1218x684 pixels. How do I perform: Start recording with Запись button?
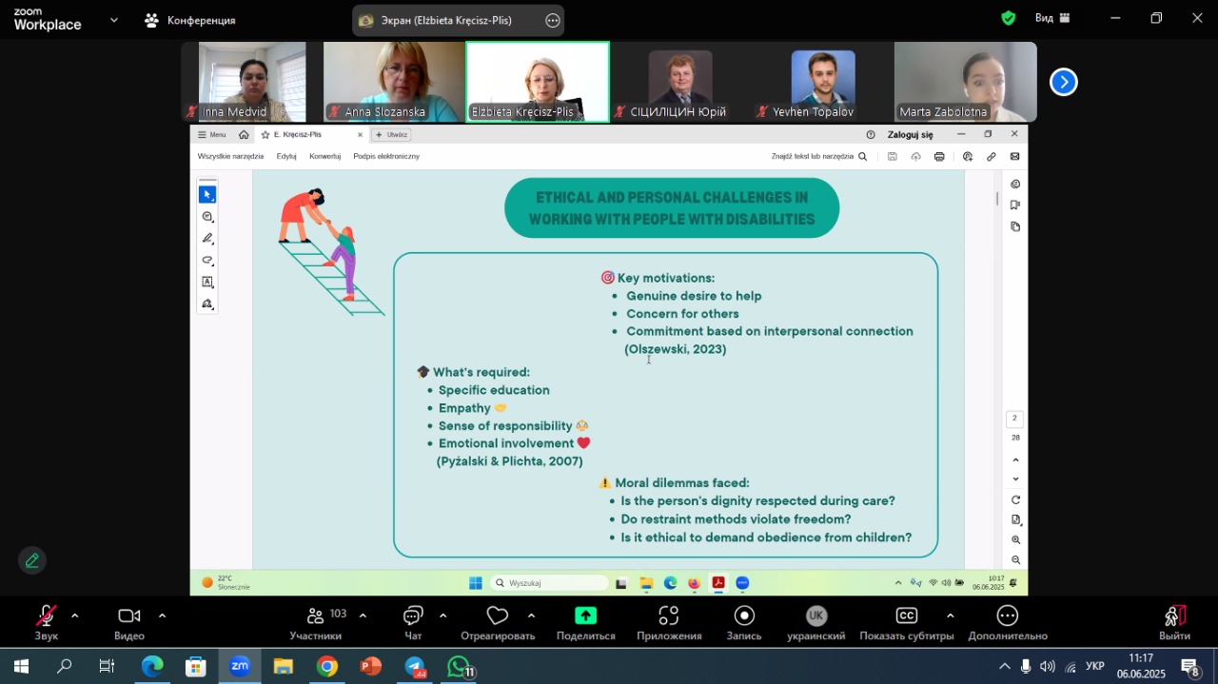point(744,622)
